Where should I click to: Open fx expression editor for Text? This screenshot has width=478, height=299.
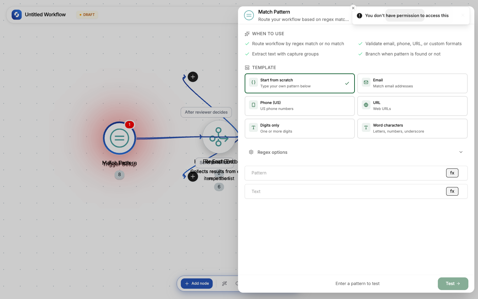coord(452,191)
